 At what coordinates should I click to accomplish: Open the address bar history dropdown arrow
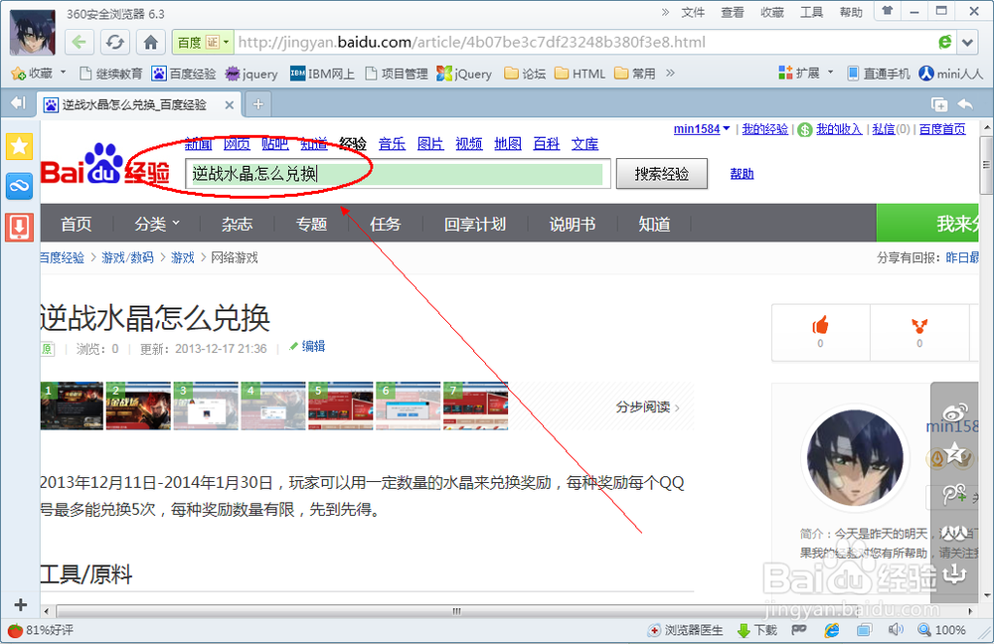965,42
